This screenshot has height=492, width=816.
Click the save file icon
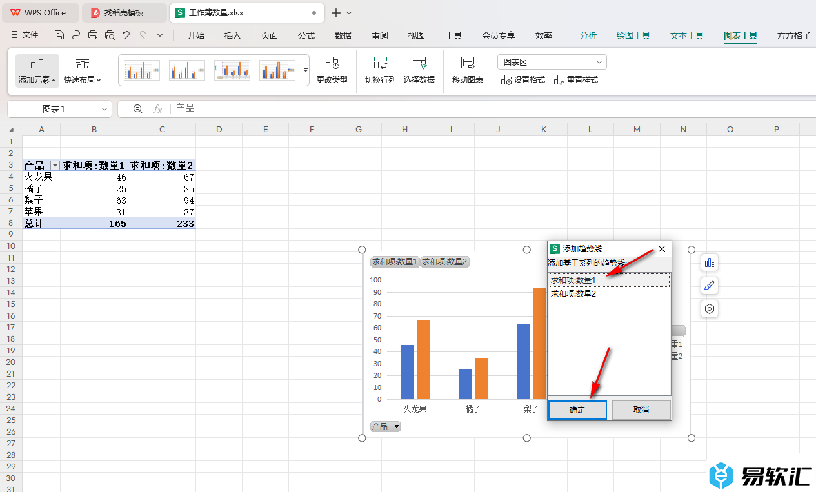click(x=59, y=35)
